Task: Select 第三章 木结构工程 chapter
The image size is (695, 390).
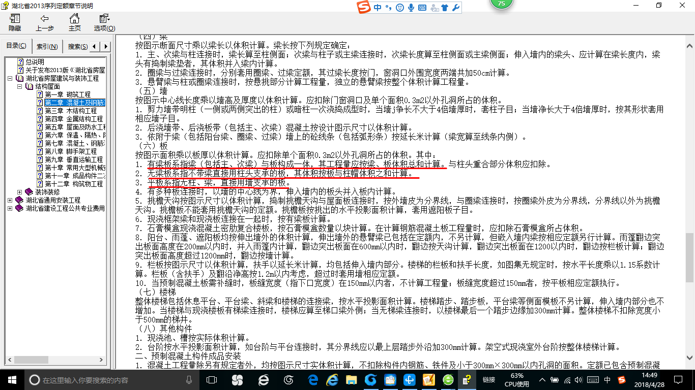Action: click(71, 111)
